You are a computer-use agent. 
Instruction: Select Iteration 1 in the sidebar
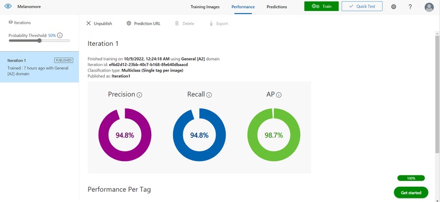(39, 67)
